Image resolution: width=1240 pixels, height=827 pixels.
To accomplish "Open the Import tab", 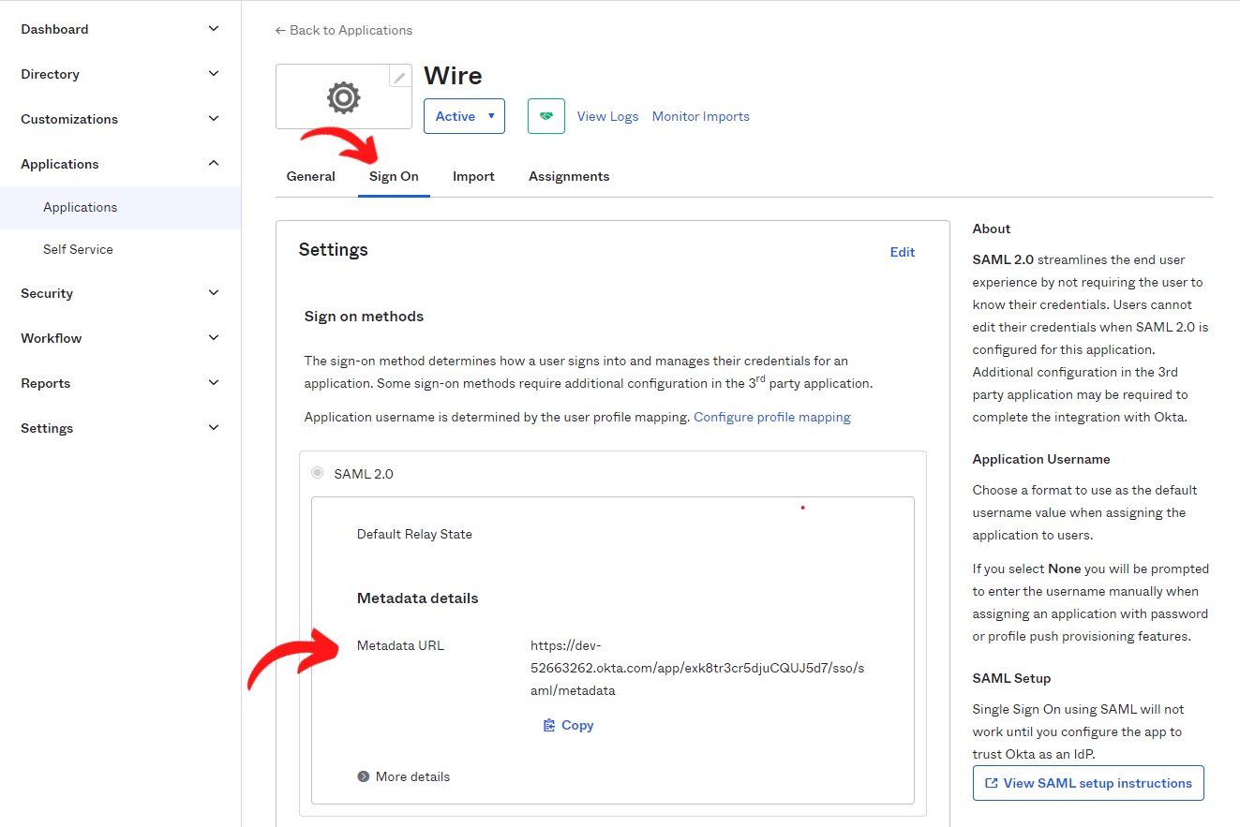I will (x=473, y=176).
